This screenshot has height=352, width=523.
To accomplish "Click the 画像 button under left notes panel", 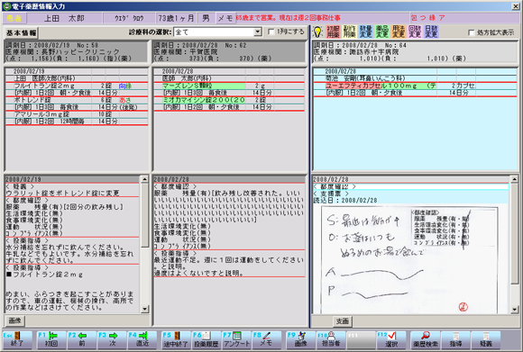I will click(15, 320).
